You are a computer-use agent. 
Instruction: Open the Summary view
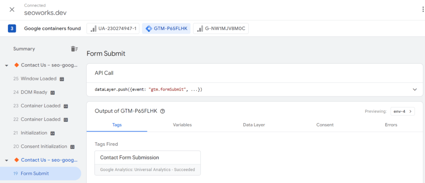(x=24, y=49)
